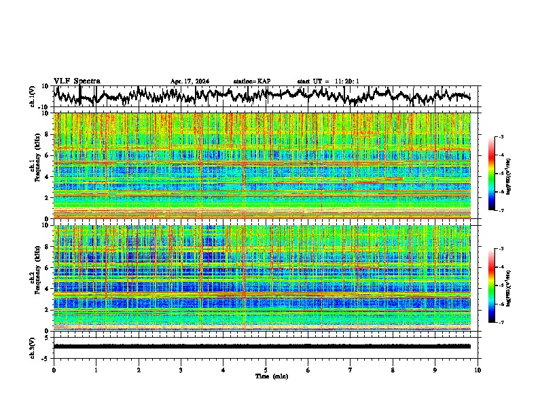538x415 pixels.
Task: Click the "-3" tick on ch.1 color bar
Action: pos(501,136)
